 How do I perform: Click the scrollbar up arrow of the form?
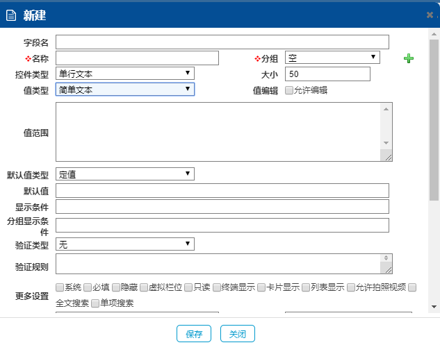[x=434, y=33]
